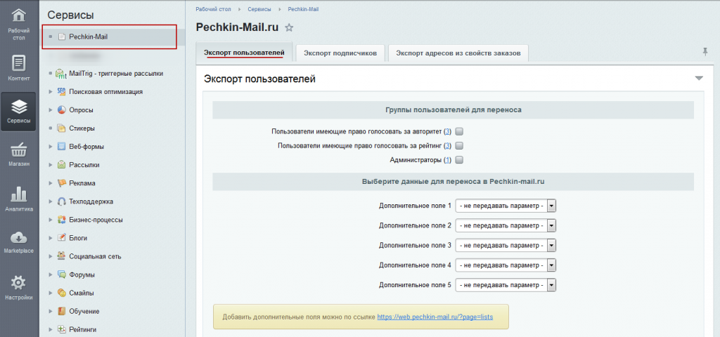Open the Настройки gear section

point(19,287)
